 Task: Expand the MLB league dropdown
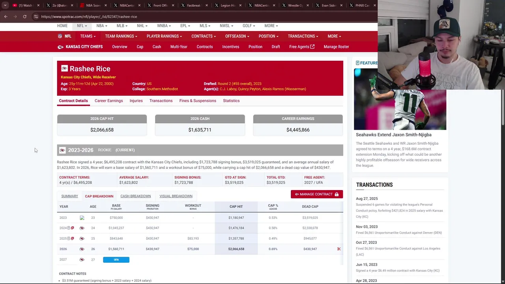[x=122, y=26]
